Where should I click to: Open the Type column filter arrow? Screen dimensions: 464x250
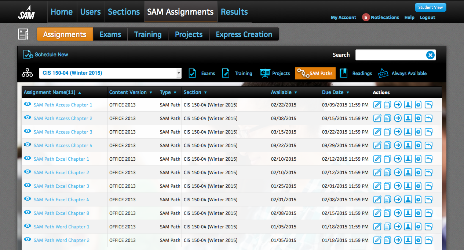(x=175, y=93)
